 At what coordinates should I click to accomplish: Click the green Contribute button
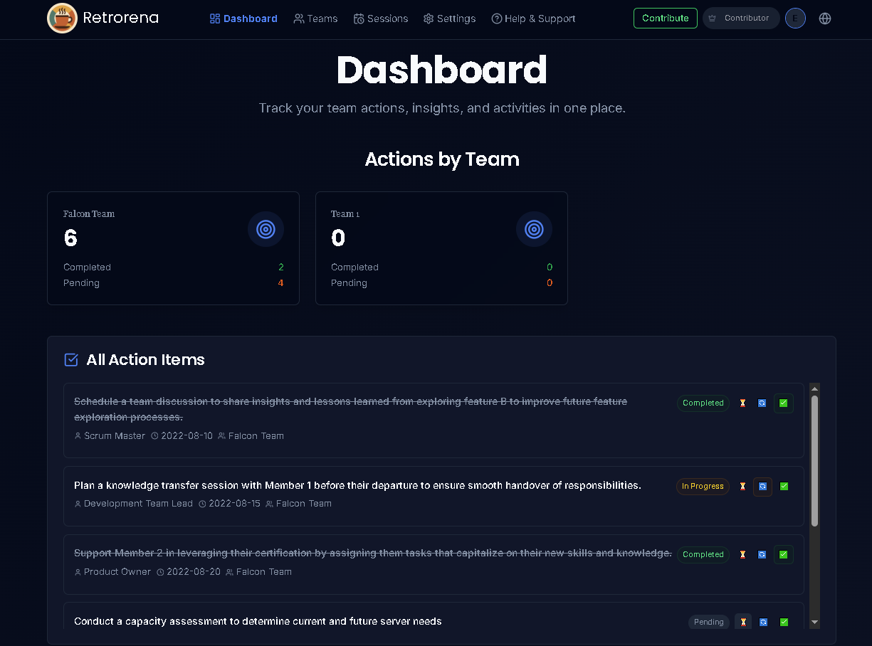[x=666, y=18]
